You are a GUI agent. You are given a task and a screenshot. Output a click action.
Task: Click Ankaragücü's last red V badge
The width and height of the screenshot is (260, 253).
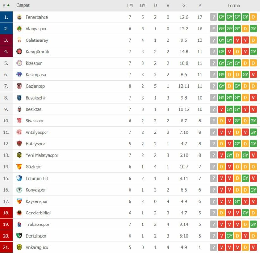(x=253, y=247)
